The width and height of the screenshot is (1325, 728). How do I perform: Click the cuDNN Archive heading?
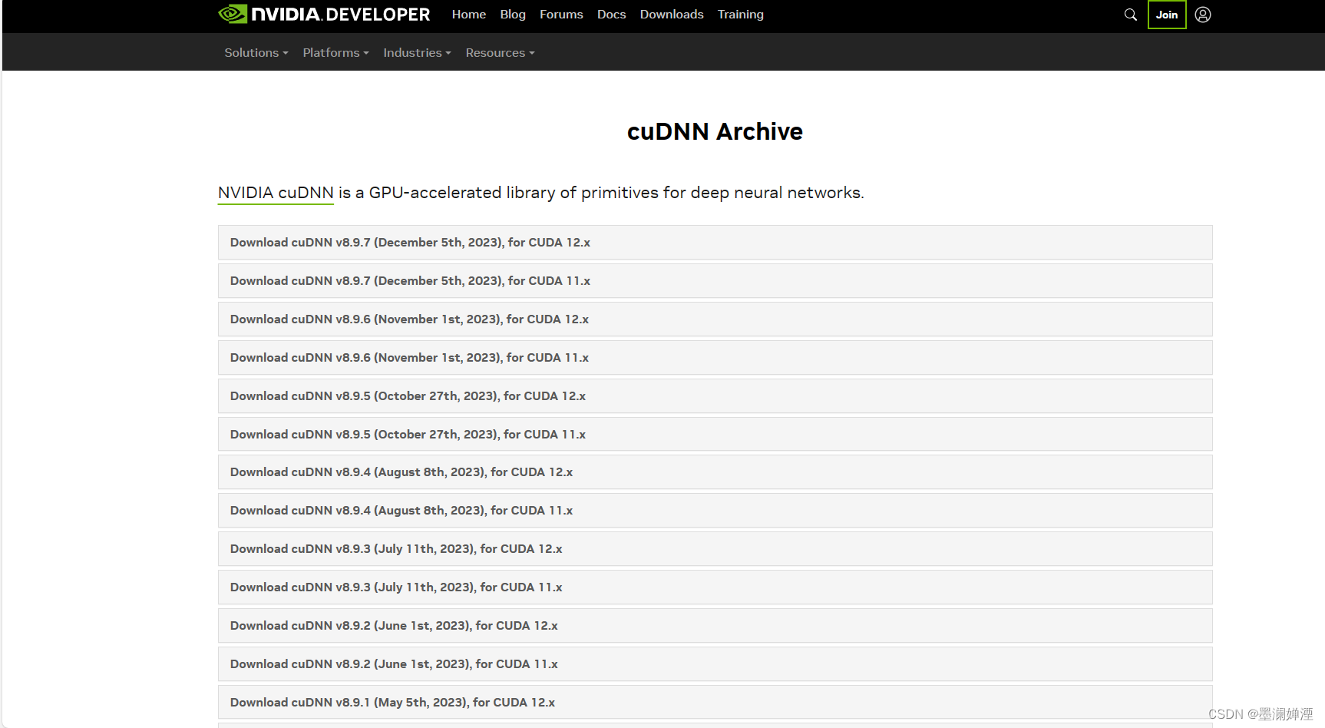point(715,131)
